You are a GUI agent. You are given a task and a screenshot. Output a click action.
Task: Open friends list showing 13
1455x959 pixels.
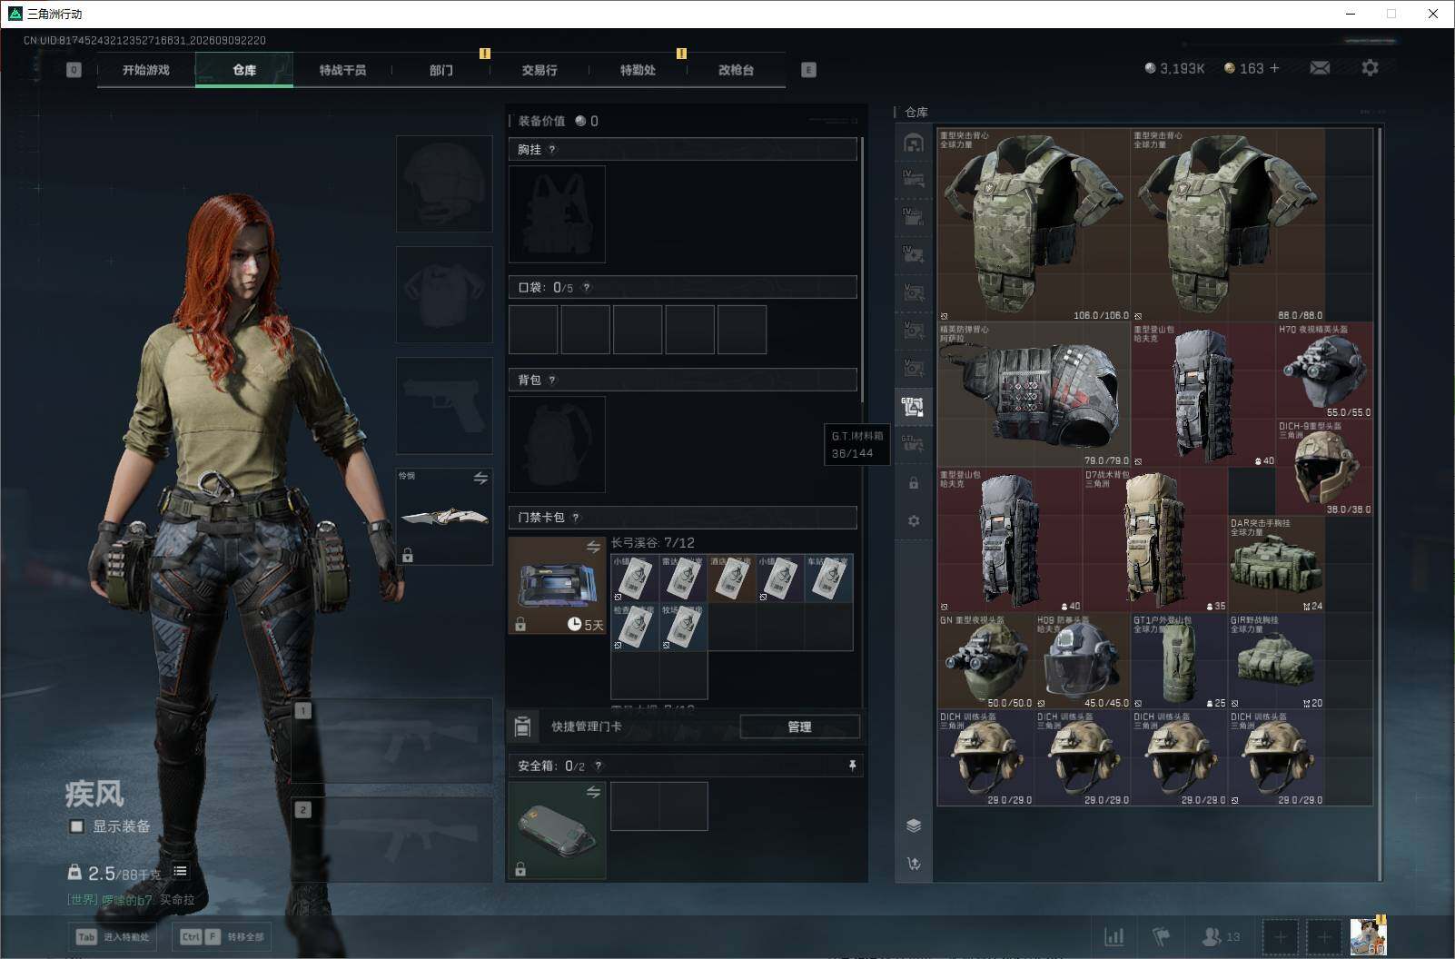coord(1221,936)
